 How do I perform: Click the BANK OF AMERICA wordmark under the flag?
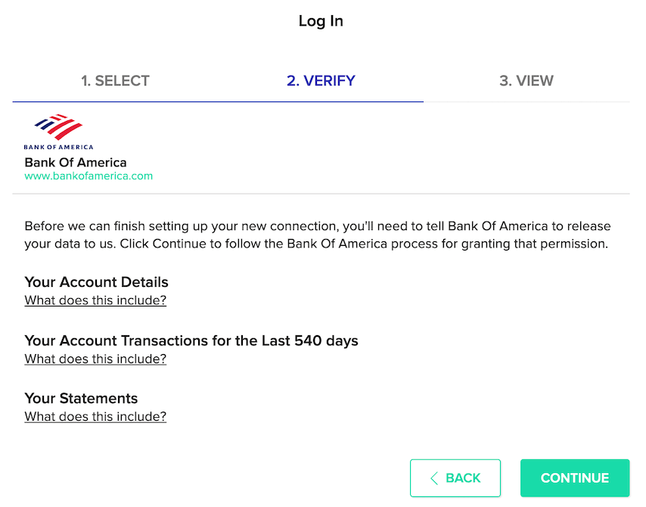click(x=59, y=147)
